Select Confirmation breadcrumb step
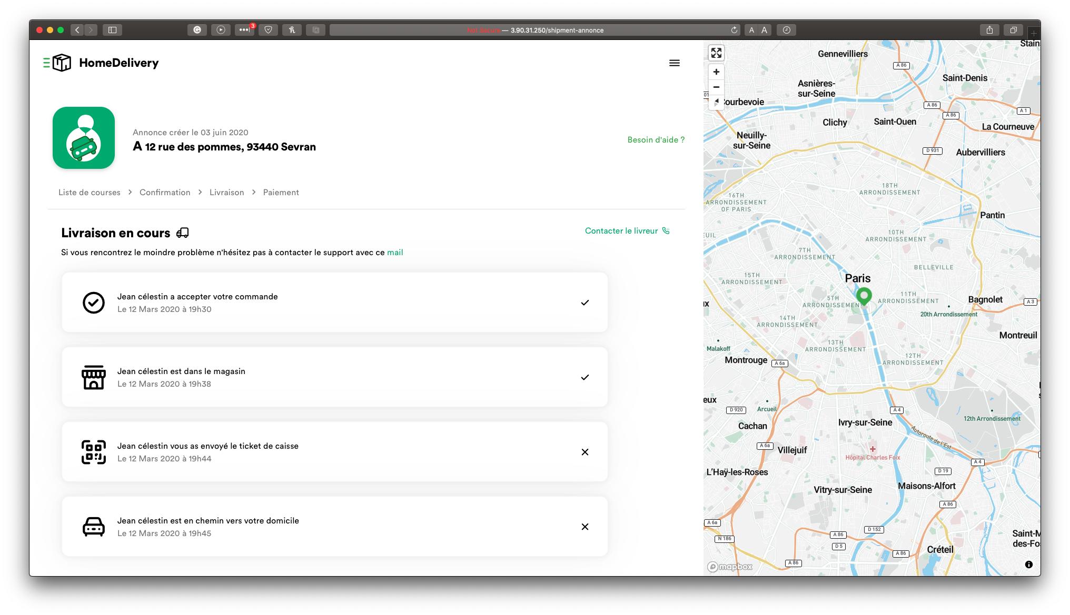 point(165,193)
